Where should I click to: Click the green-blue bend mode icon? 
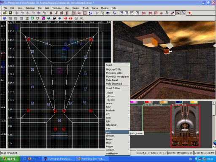(32, 18)
